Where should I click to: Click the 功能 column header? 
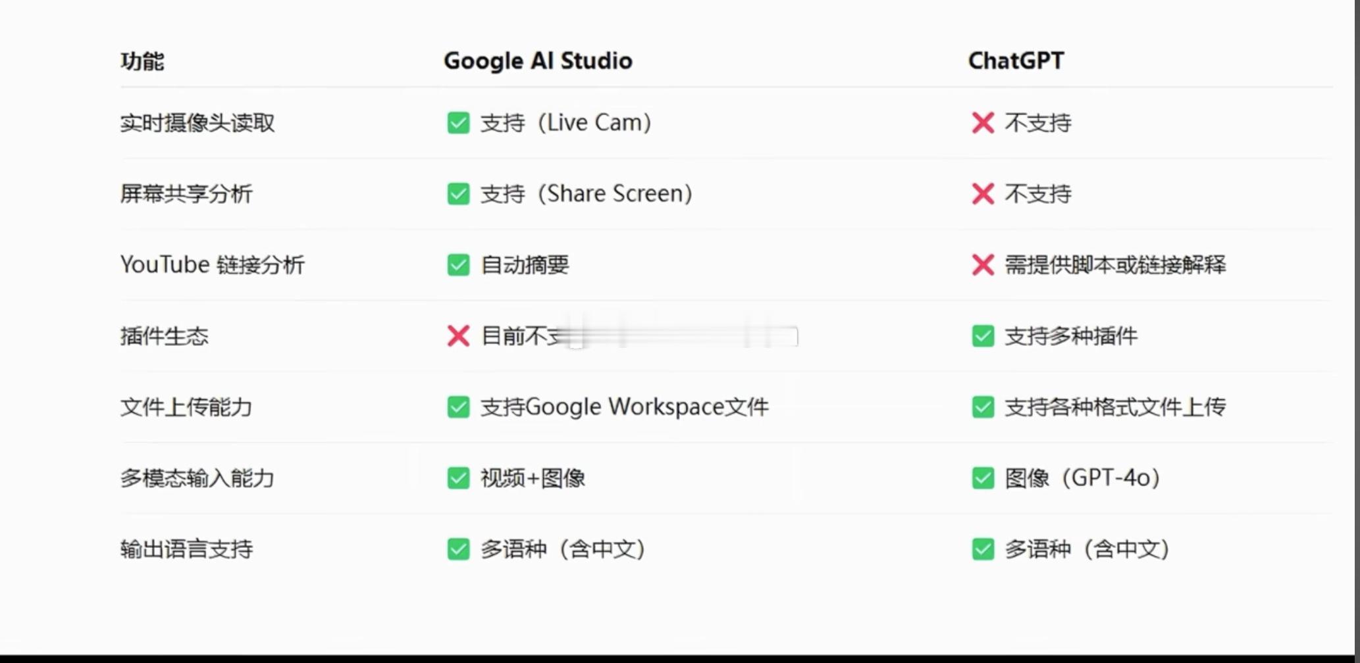(142, 61)
